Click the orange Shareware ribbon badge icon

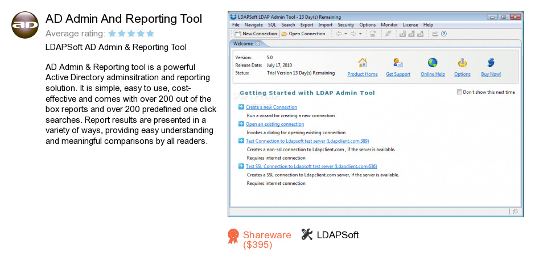[x=233, y=236]
